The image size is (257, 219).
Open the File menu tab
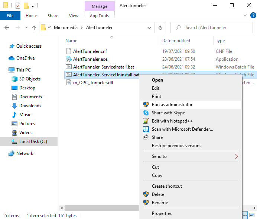click(x=10, y=16)
